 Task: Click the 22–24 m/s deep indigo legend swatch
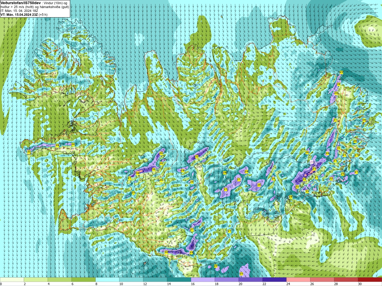(275, 280)
